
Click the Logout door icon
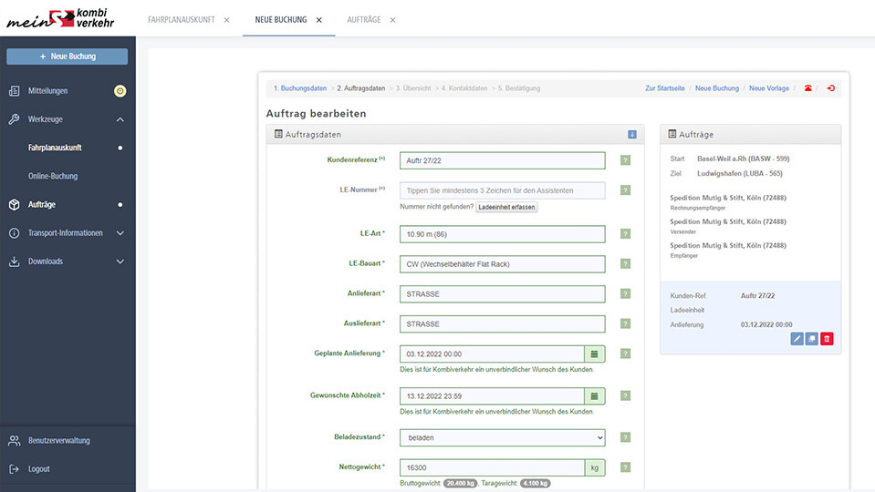pyautogui.click(x=15, y=469)
